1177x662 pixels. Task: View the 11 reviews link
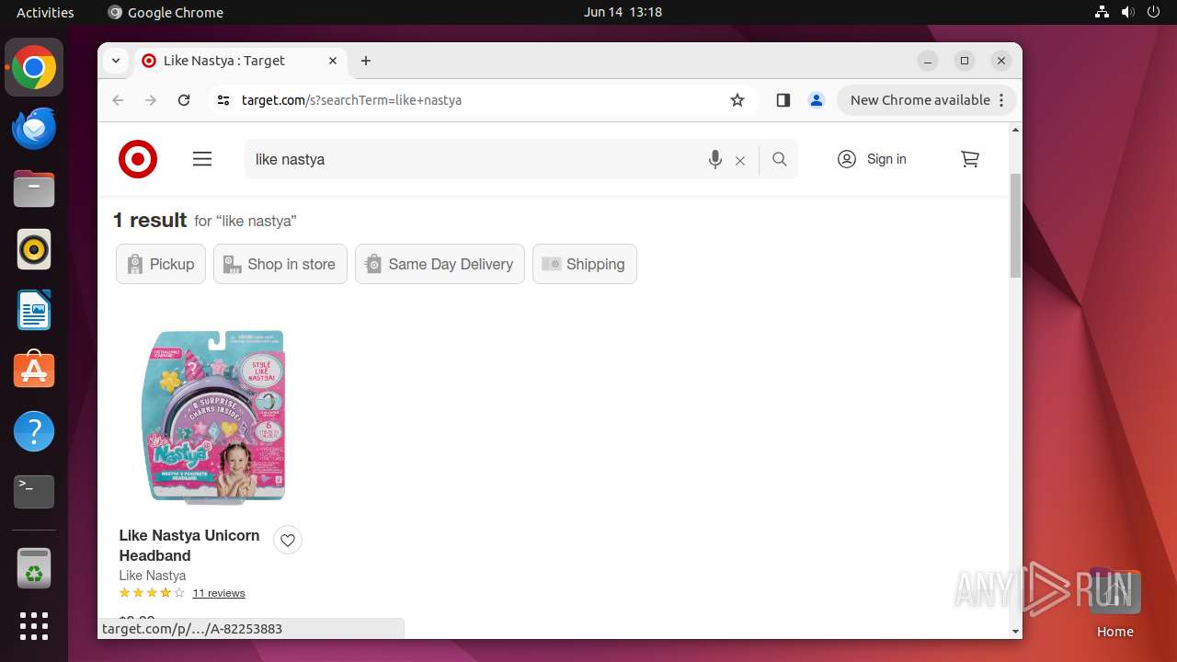(x=219, y=593)
